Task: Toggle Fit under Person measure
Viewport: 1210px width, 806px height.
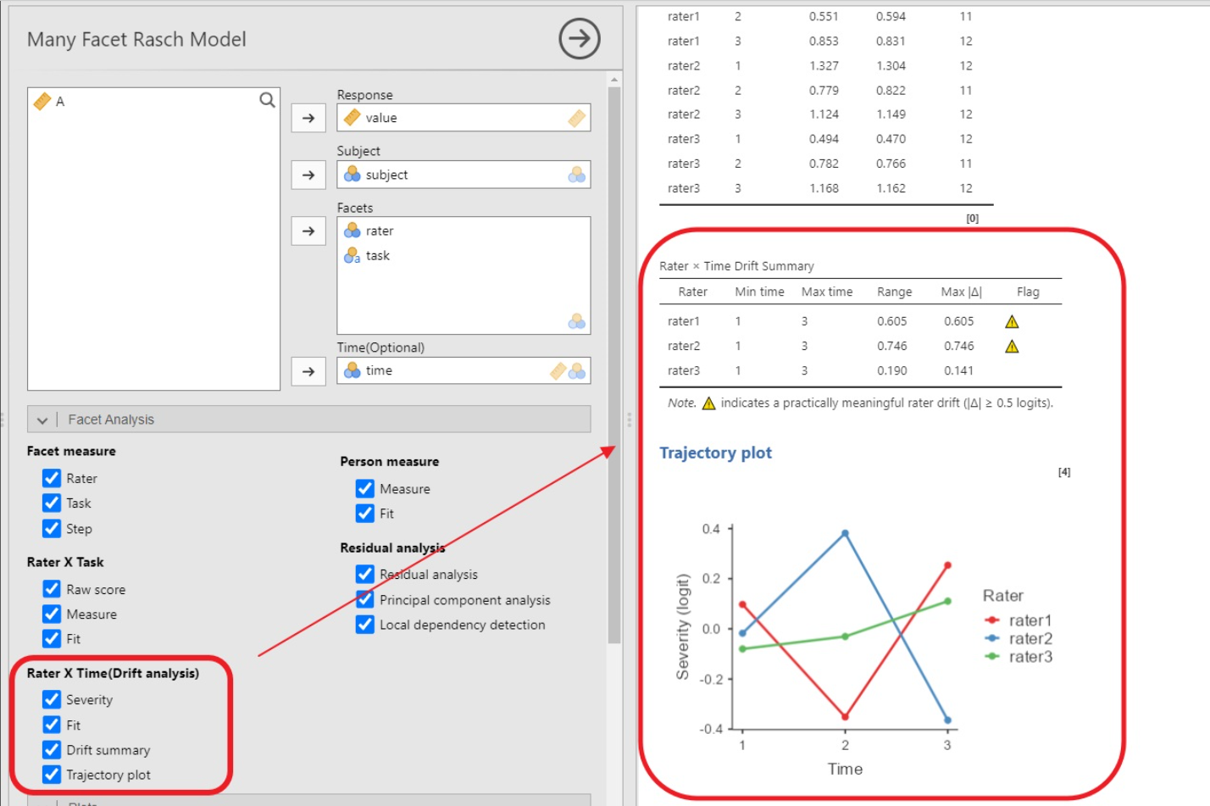Action: [x=365, y=513]
